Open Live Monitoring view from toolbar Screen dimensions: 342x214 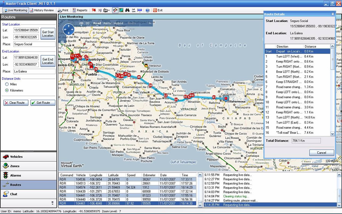tap(16, 10)
